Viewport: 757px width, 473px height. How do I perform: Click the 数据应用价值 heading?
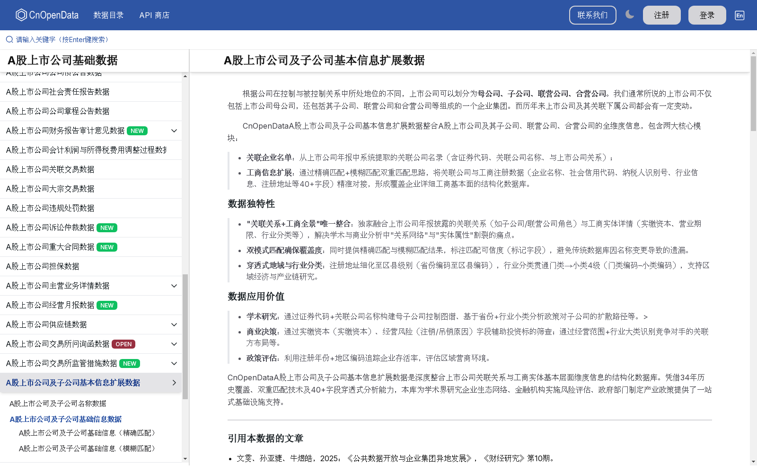256,297
